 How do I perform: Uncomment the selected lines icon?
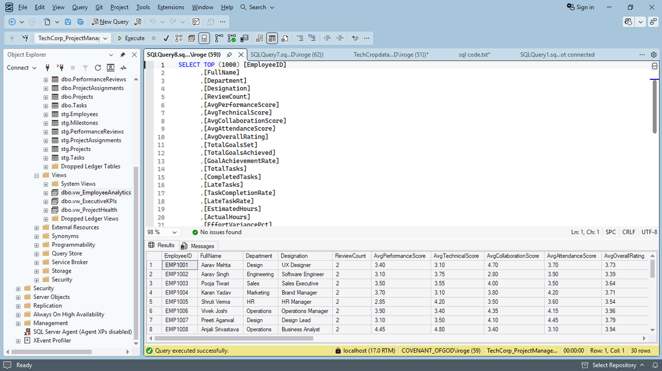click(312, 39)
